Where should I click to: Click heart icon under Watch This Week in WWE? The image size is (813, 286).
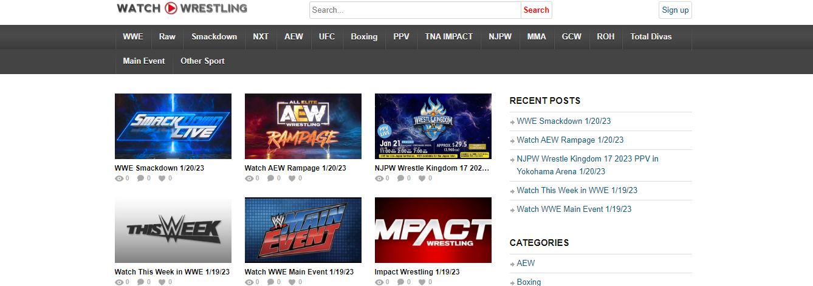(x=162, y=282)
